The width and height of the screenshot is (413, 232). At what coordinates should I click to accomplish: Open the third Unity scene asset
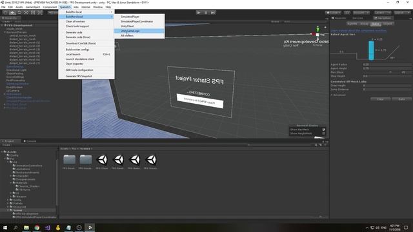coord(135,159)
